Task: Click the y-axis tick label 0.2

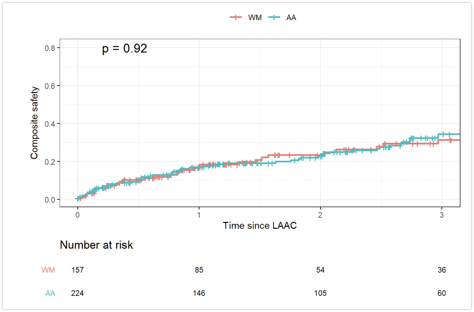Action: [x=50, y=162]
